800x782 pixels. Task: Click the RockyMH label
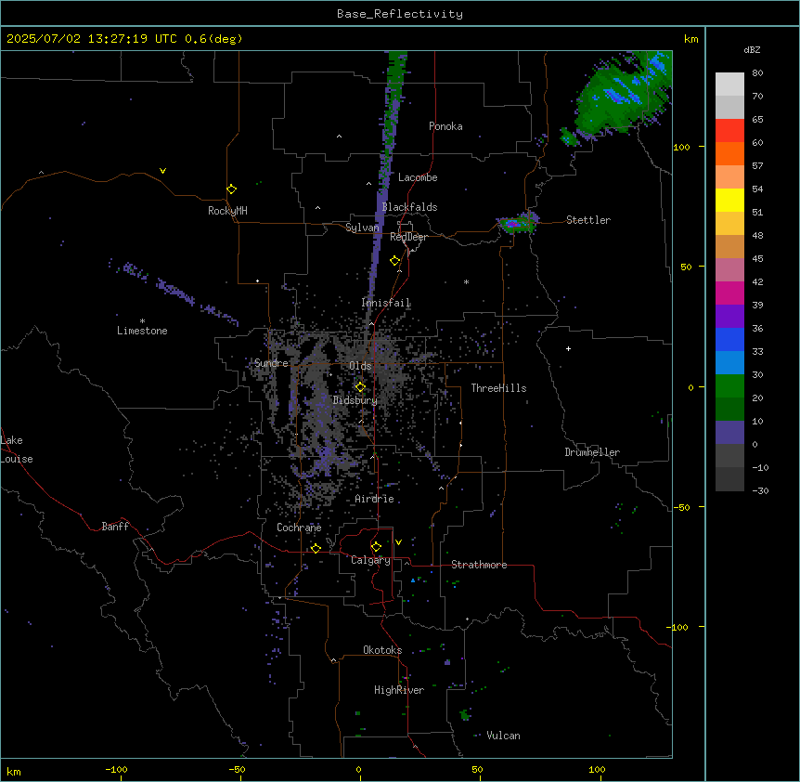[x=227, y=211]
